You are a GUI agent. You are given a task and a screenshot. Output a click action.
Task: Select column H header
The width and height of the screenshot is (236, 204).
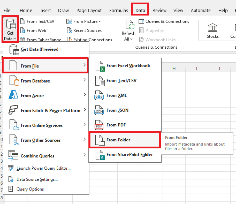(174, 69)
